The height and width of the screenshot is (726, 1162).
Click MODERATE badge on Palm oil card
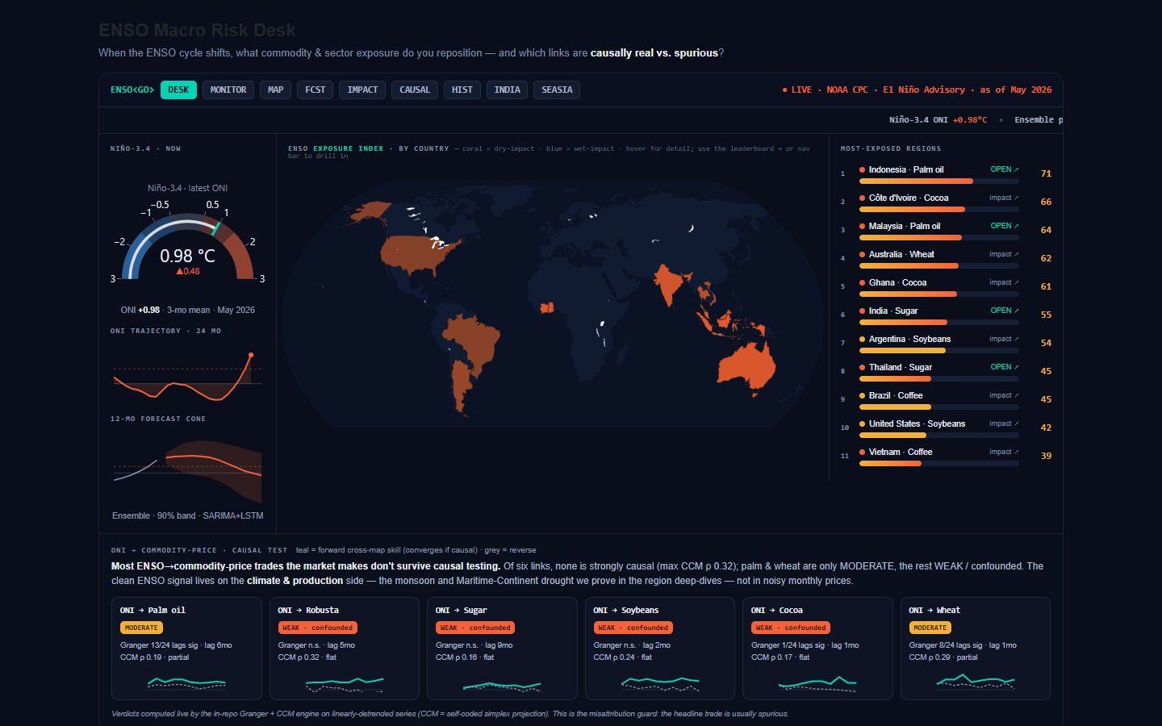141,628
